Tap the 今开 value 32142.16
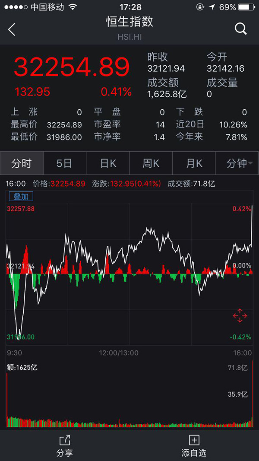The width and height of the screenshot is (259, 461). 225,69
